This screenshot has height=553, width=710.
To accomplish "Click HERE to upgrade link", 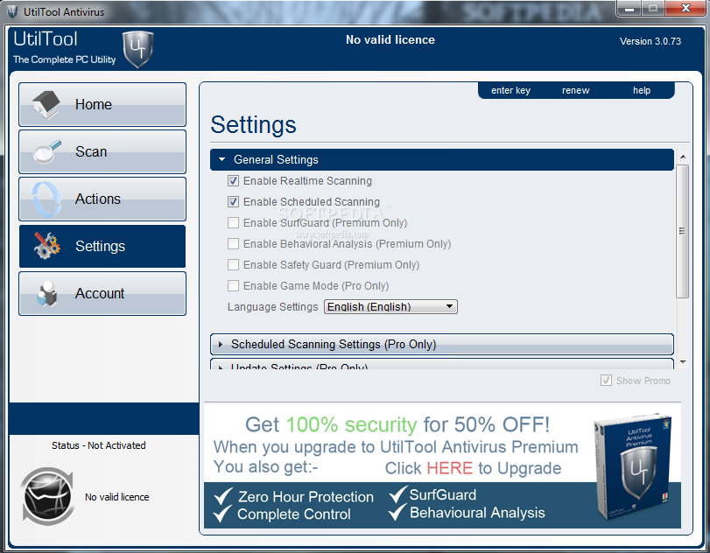I will coord(449,468).
